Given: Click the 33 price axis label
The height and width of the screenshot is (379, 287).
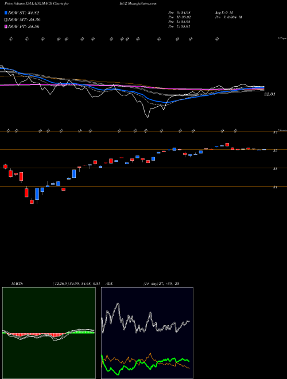Looking at the screenshot, I should tap(275, 169).
